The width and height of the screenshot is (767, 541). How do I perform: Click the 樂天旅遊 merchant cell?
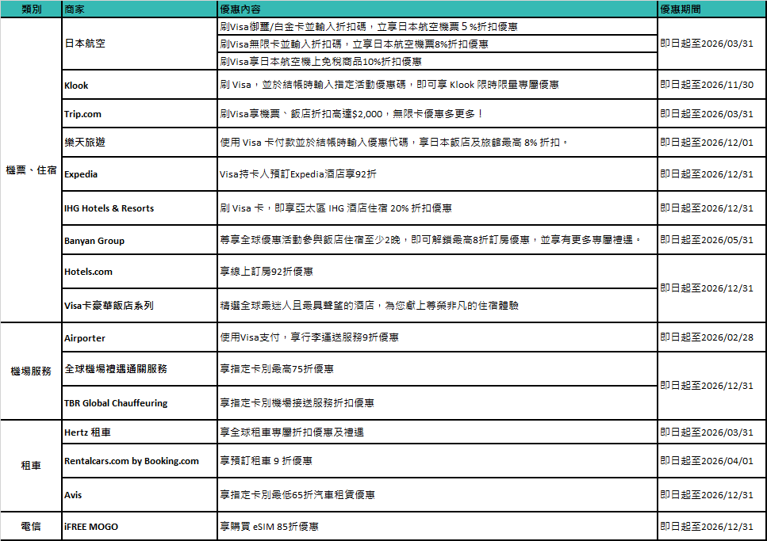[x=84, y=143]
